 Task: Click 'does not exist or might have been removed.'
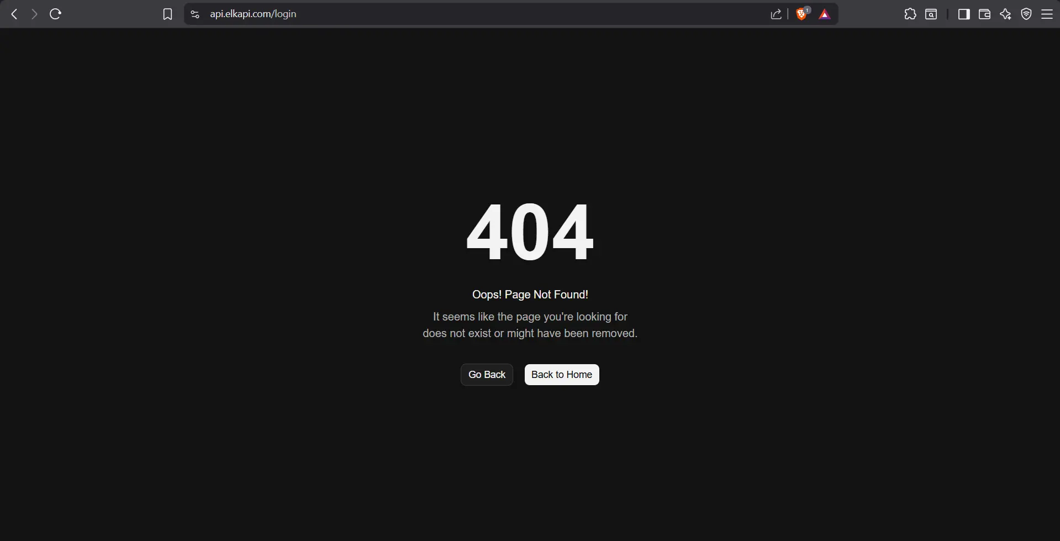(x=530, y=333)
